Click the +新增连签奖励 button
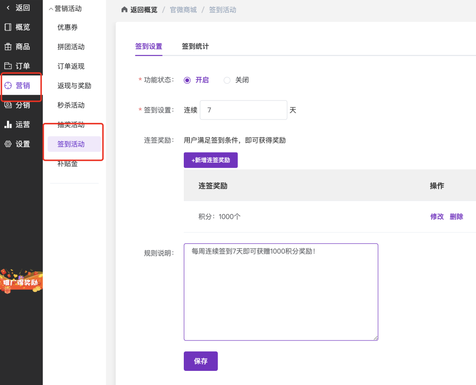The height and width of the screenshot is (385, 476). point(211,160)
